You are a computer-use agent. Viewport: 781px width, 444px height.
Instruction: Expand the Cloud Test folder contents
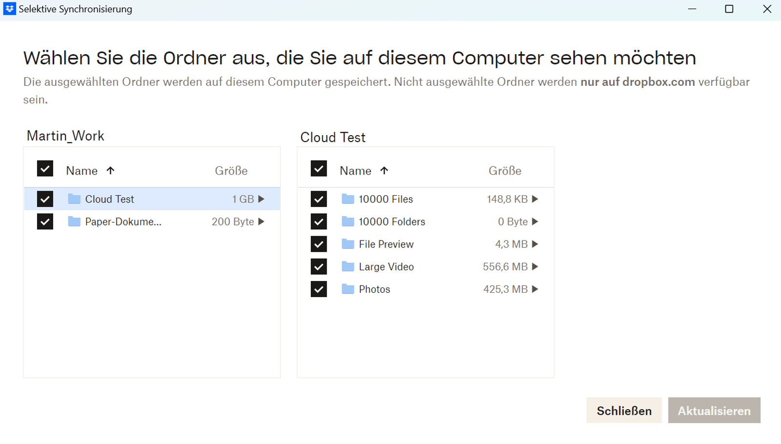pyautogui.click(x=262, y=199)
